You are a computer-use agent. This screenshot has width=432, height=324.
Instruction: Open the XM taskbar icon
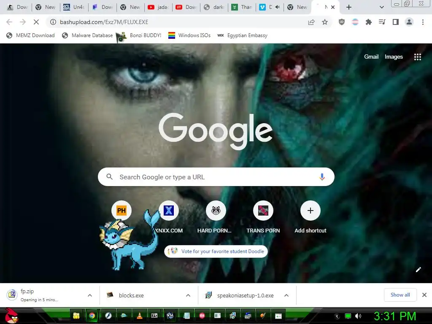pos(170,316)
